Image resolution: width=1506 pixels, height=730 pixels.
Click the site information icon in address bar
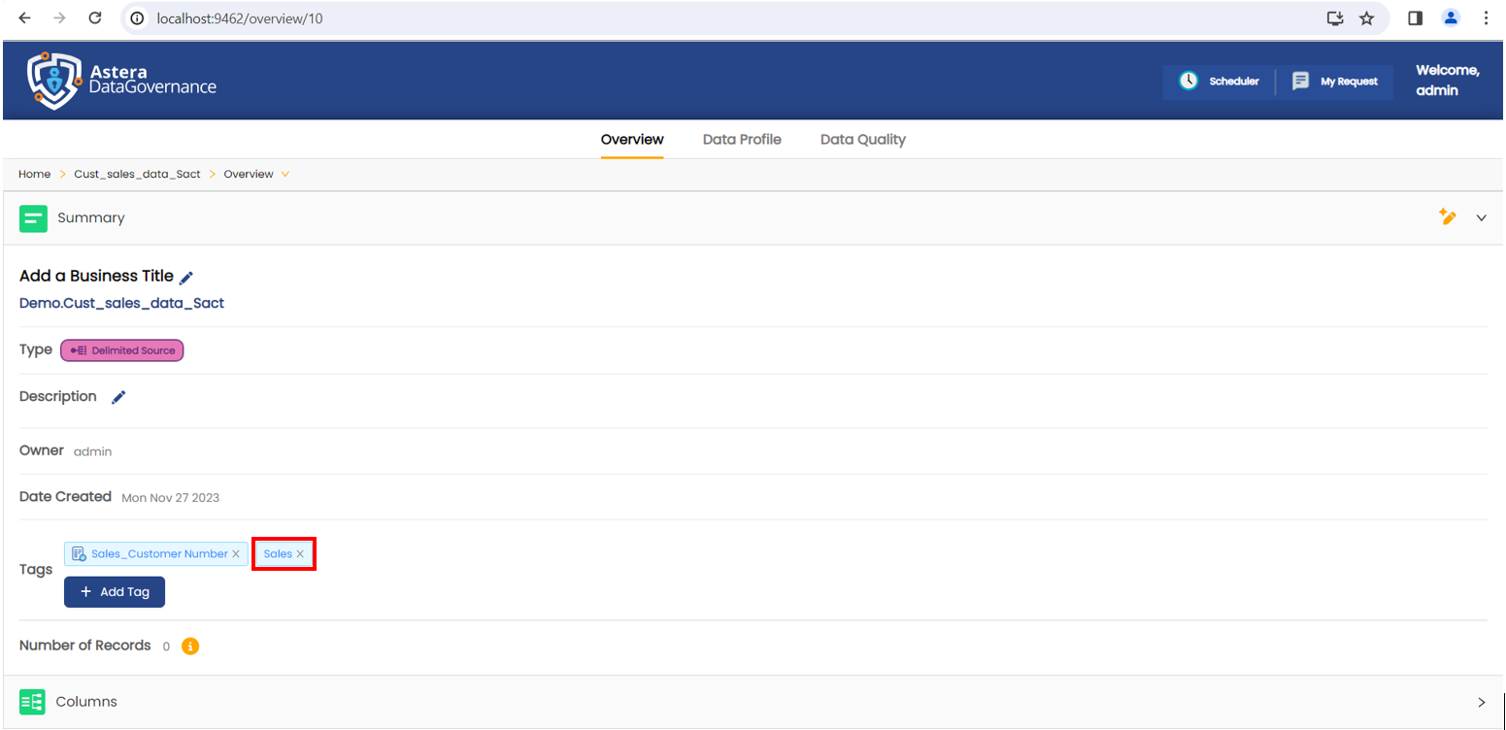pyautogui.click(x=138, y=18)
